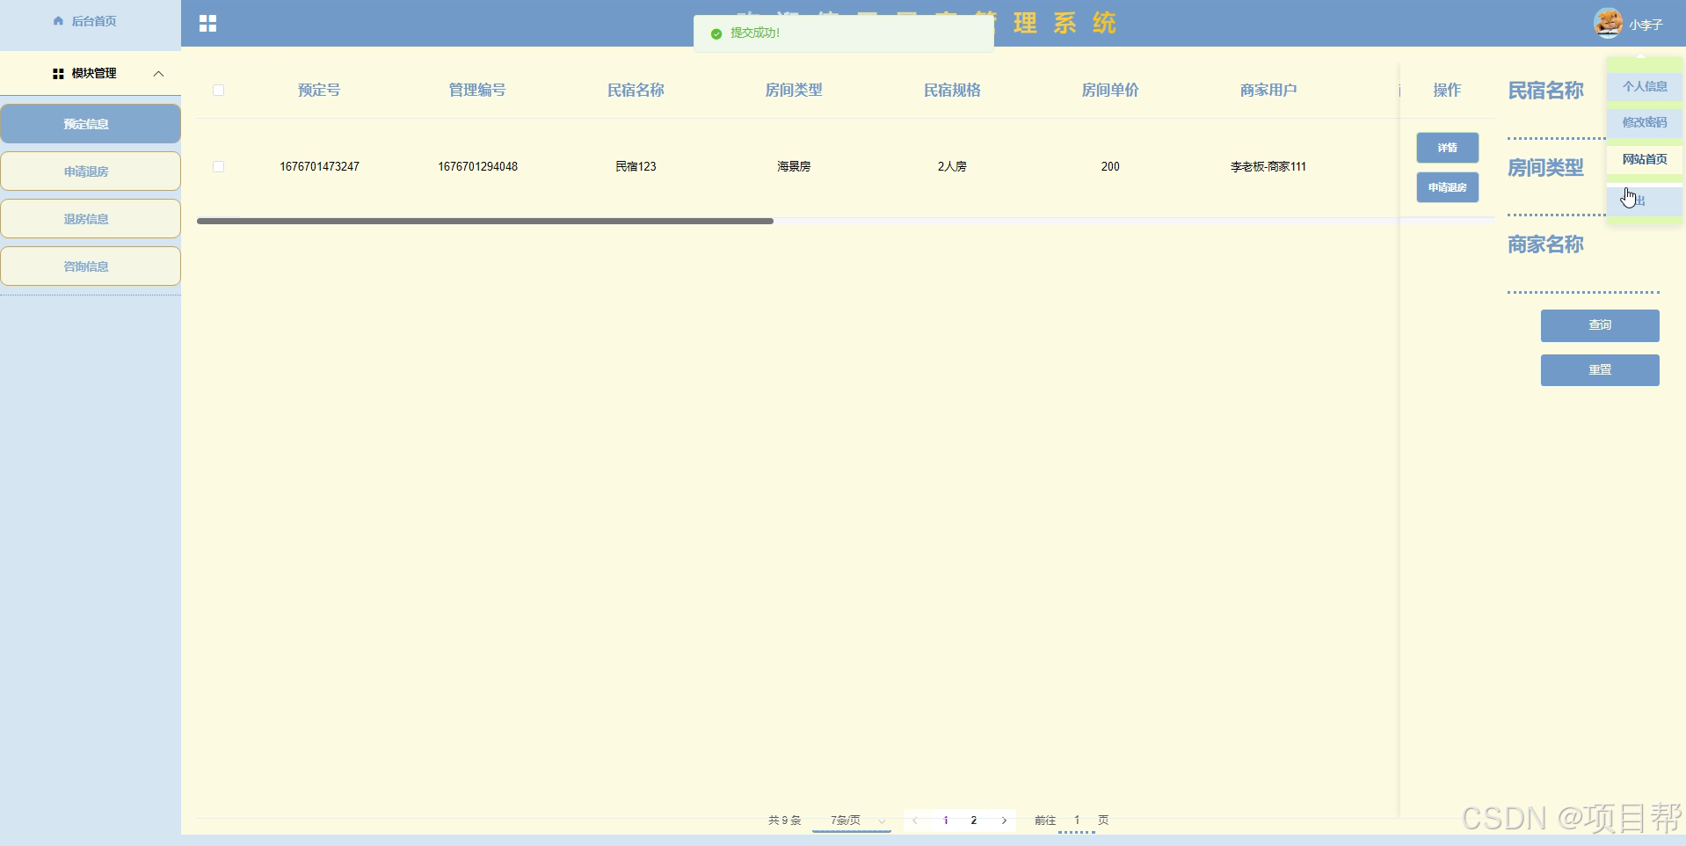
Task: Click the home icon beside 后台首页
Action: coord(58,20)
